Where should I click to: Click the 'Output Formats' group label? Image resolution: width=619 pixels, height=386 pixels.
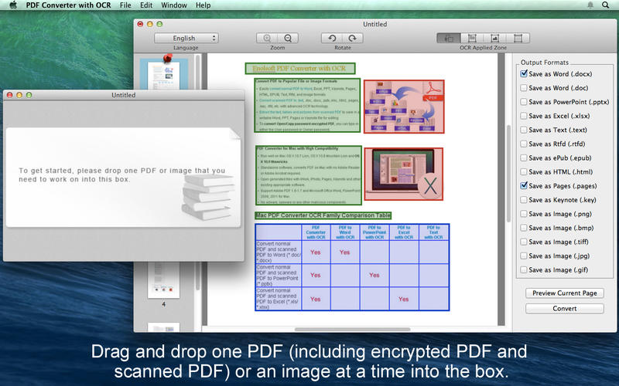[545, 63]
